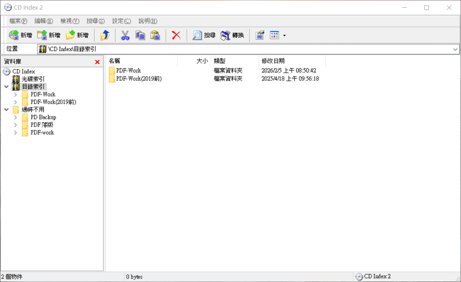Select PDF-Work(2019前) folder in file list
This screenshot has height=282, width=461.
[x=139, y=79]
